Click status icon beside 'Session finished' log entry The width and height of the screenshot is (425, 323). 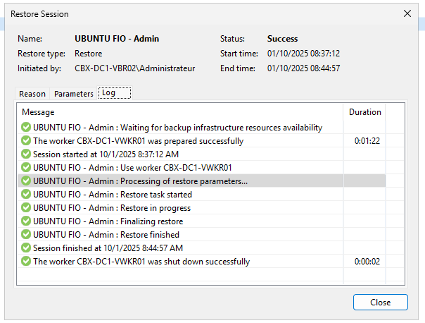26,248
